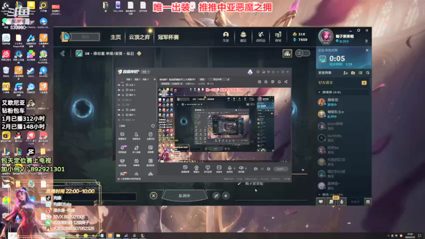Cancel queue with the round X button
Screen dimensions: 425x239
(x=154, y=195)
